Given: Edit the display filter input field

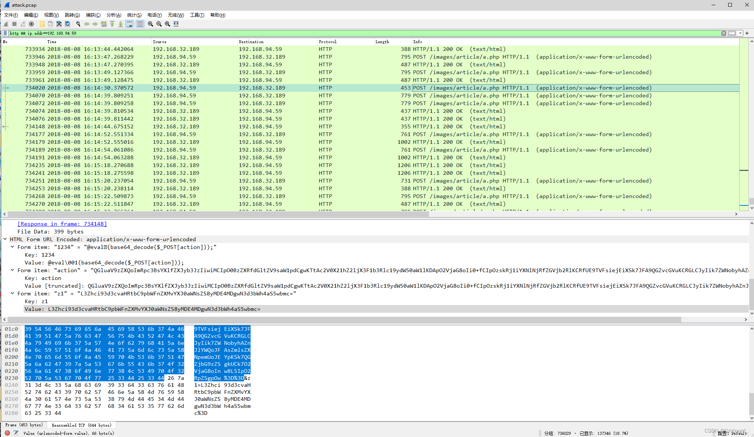Looking at the screenshot, I should (x=364, y=33).
